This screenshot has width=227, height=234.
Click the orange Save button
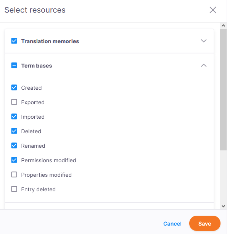tap(204, 223)
